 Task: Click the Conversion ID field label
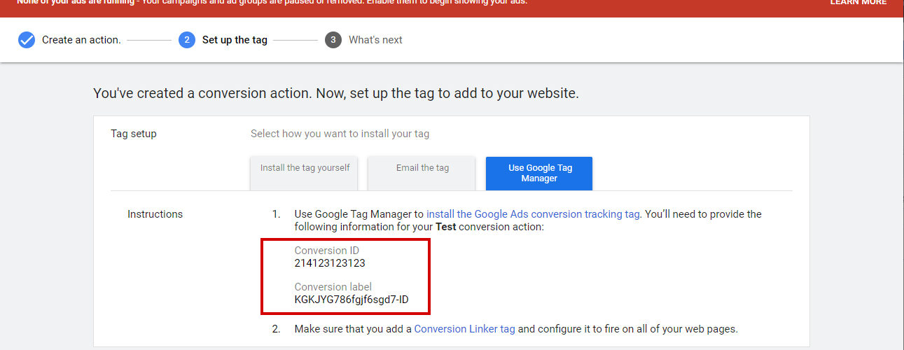tap(326, 251)
